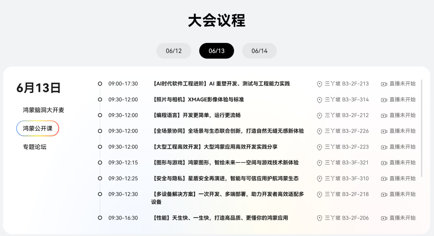Click timeline marker for 09:00-17:30 session
This screenshot has height=236, width=434.
coord(100,84)
